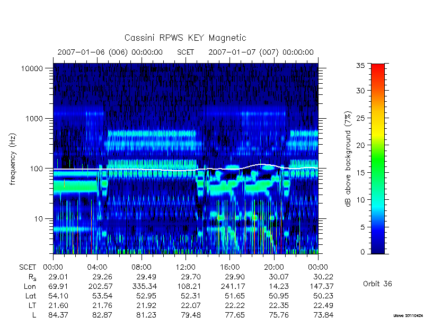Click the 'dB above background (7%)' label

[348, 159]
